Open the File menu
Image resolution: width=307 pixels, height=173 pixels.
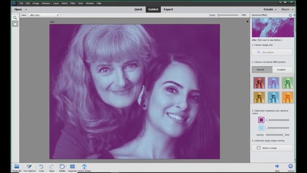[21, 3]
